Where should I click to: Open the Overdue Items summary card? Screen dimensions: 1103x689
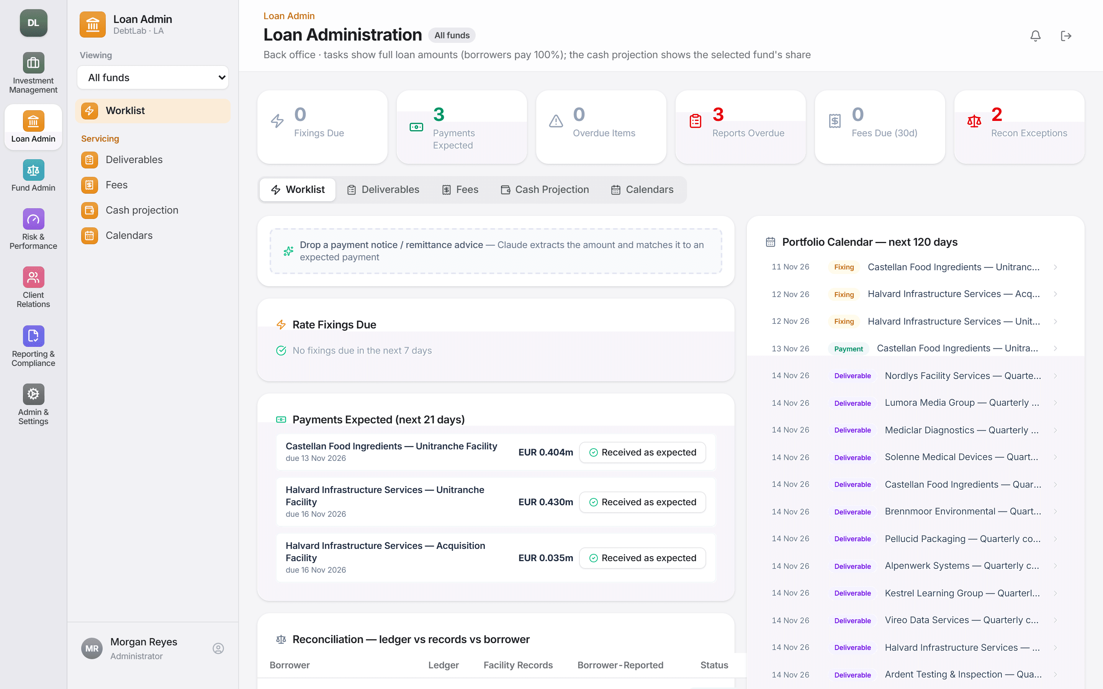(601, 127)
